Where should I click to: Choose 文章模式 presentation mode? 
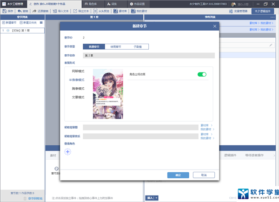[x=78, y=97]
